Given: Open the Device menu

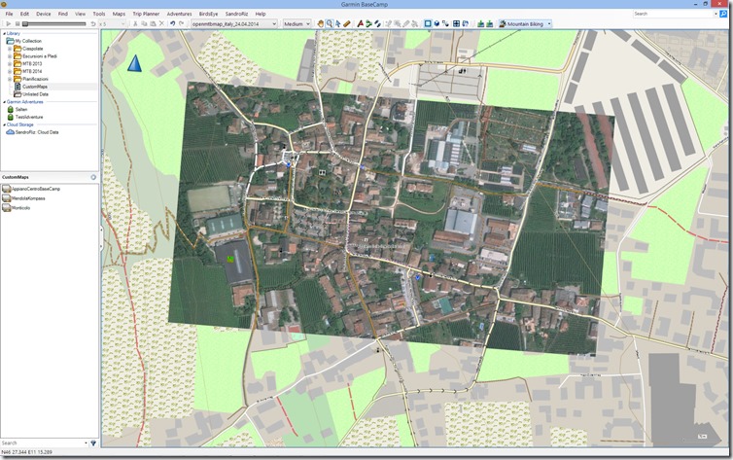Looking at the screenshot, I should pos(44,14).
